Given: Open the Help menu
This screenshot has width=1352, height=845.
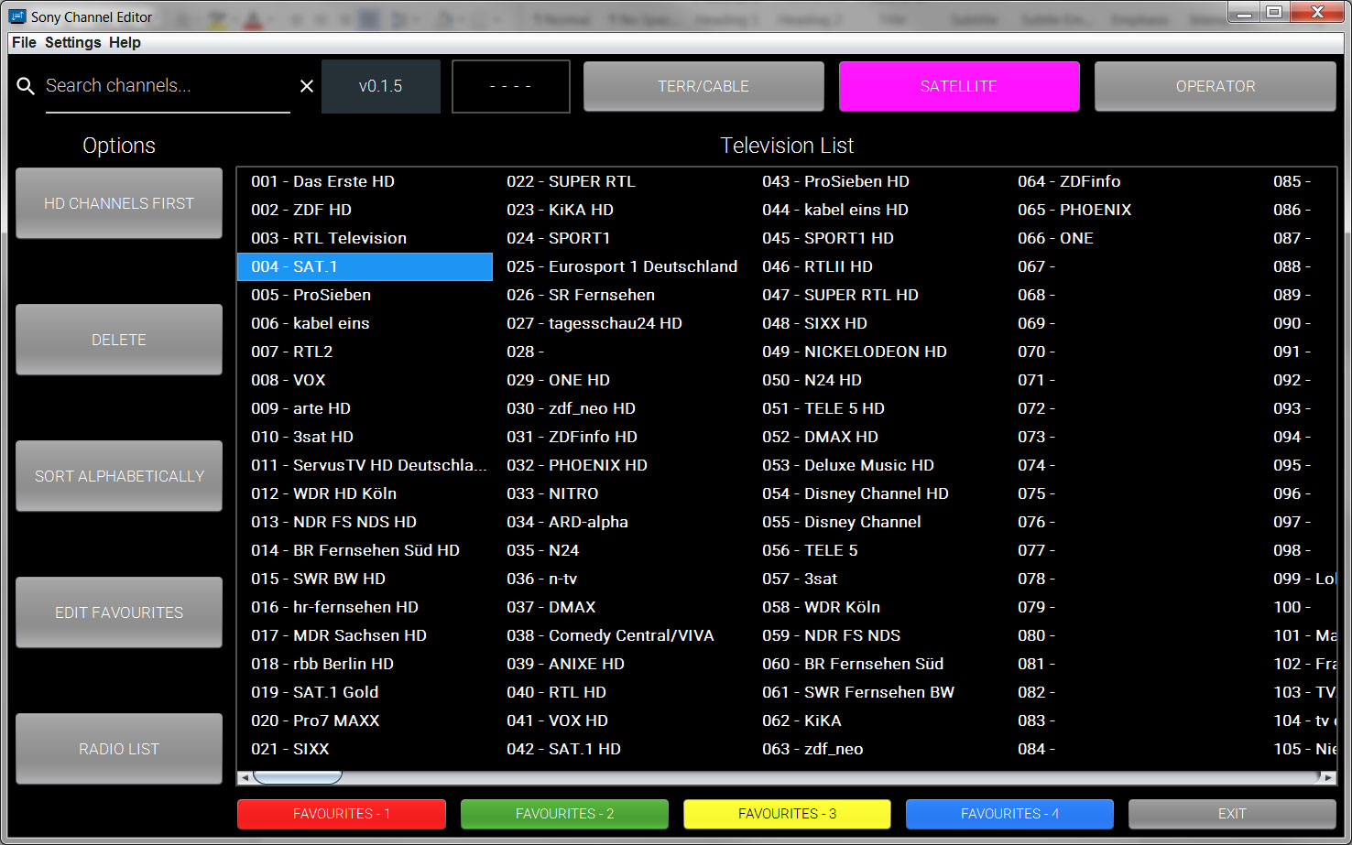Looking at the screenshot, I should coord(125,42).
